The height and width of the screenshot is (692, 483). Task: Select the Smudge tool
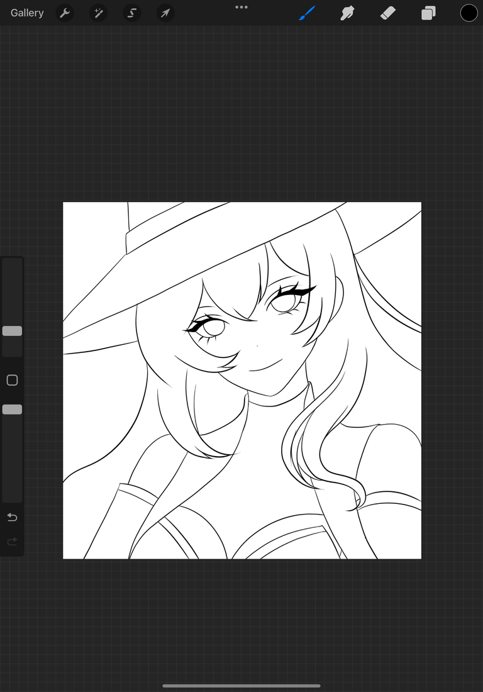point(348,13)
